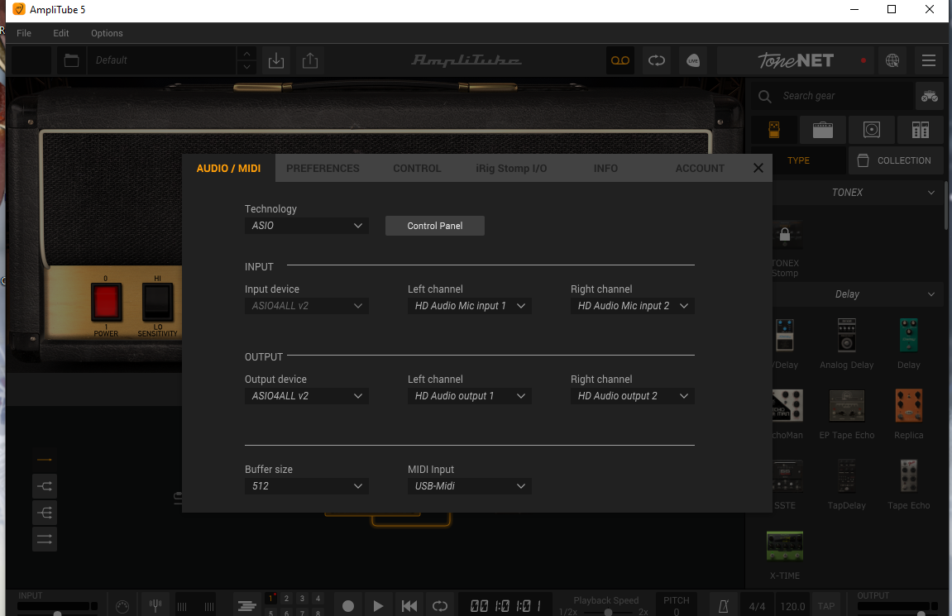Select the stomp pedal gear category

[x=774, y=129]
